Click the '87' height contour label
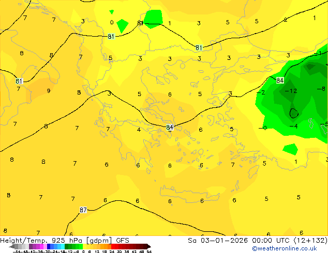 (83, 210)
